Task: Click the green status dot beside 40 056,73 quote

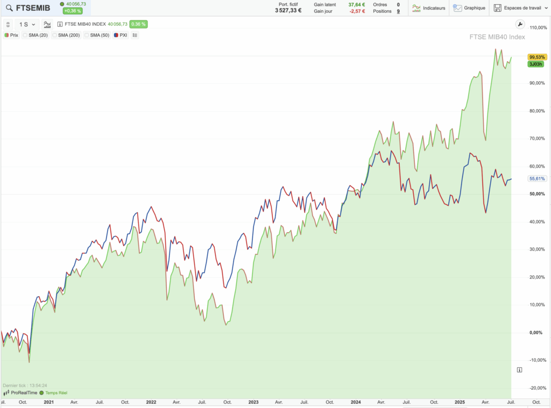Action: click(x=62, y=4)
